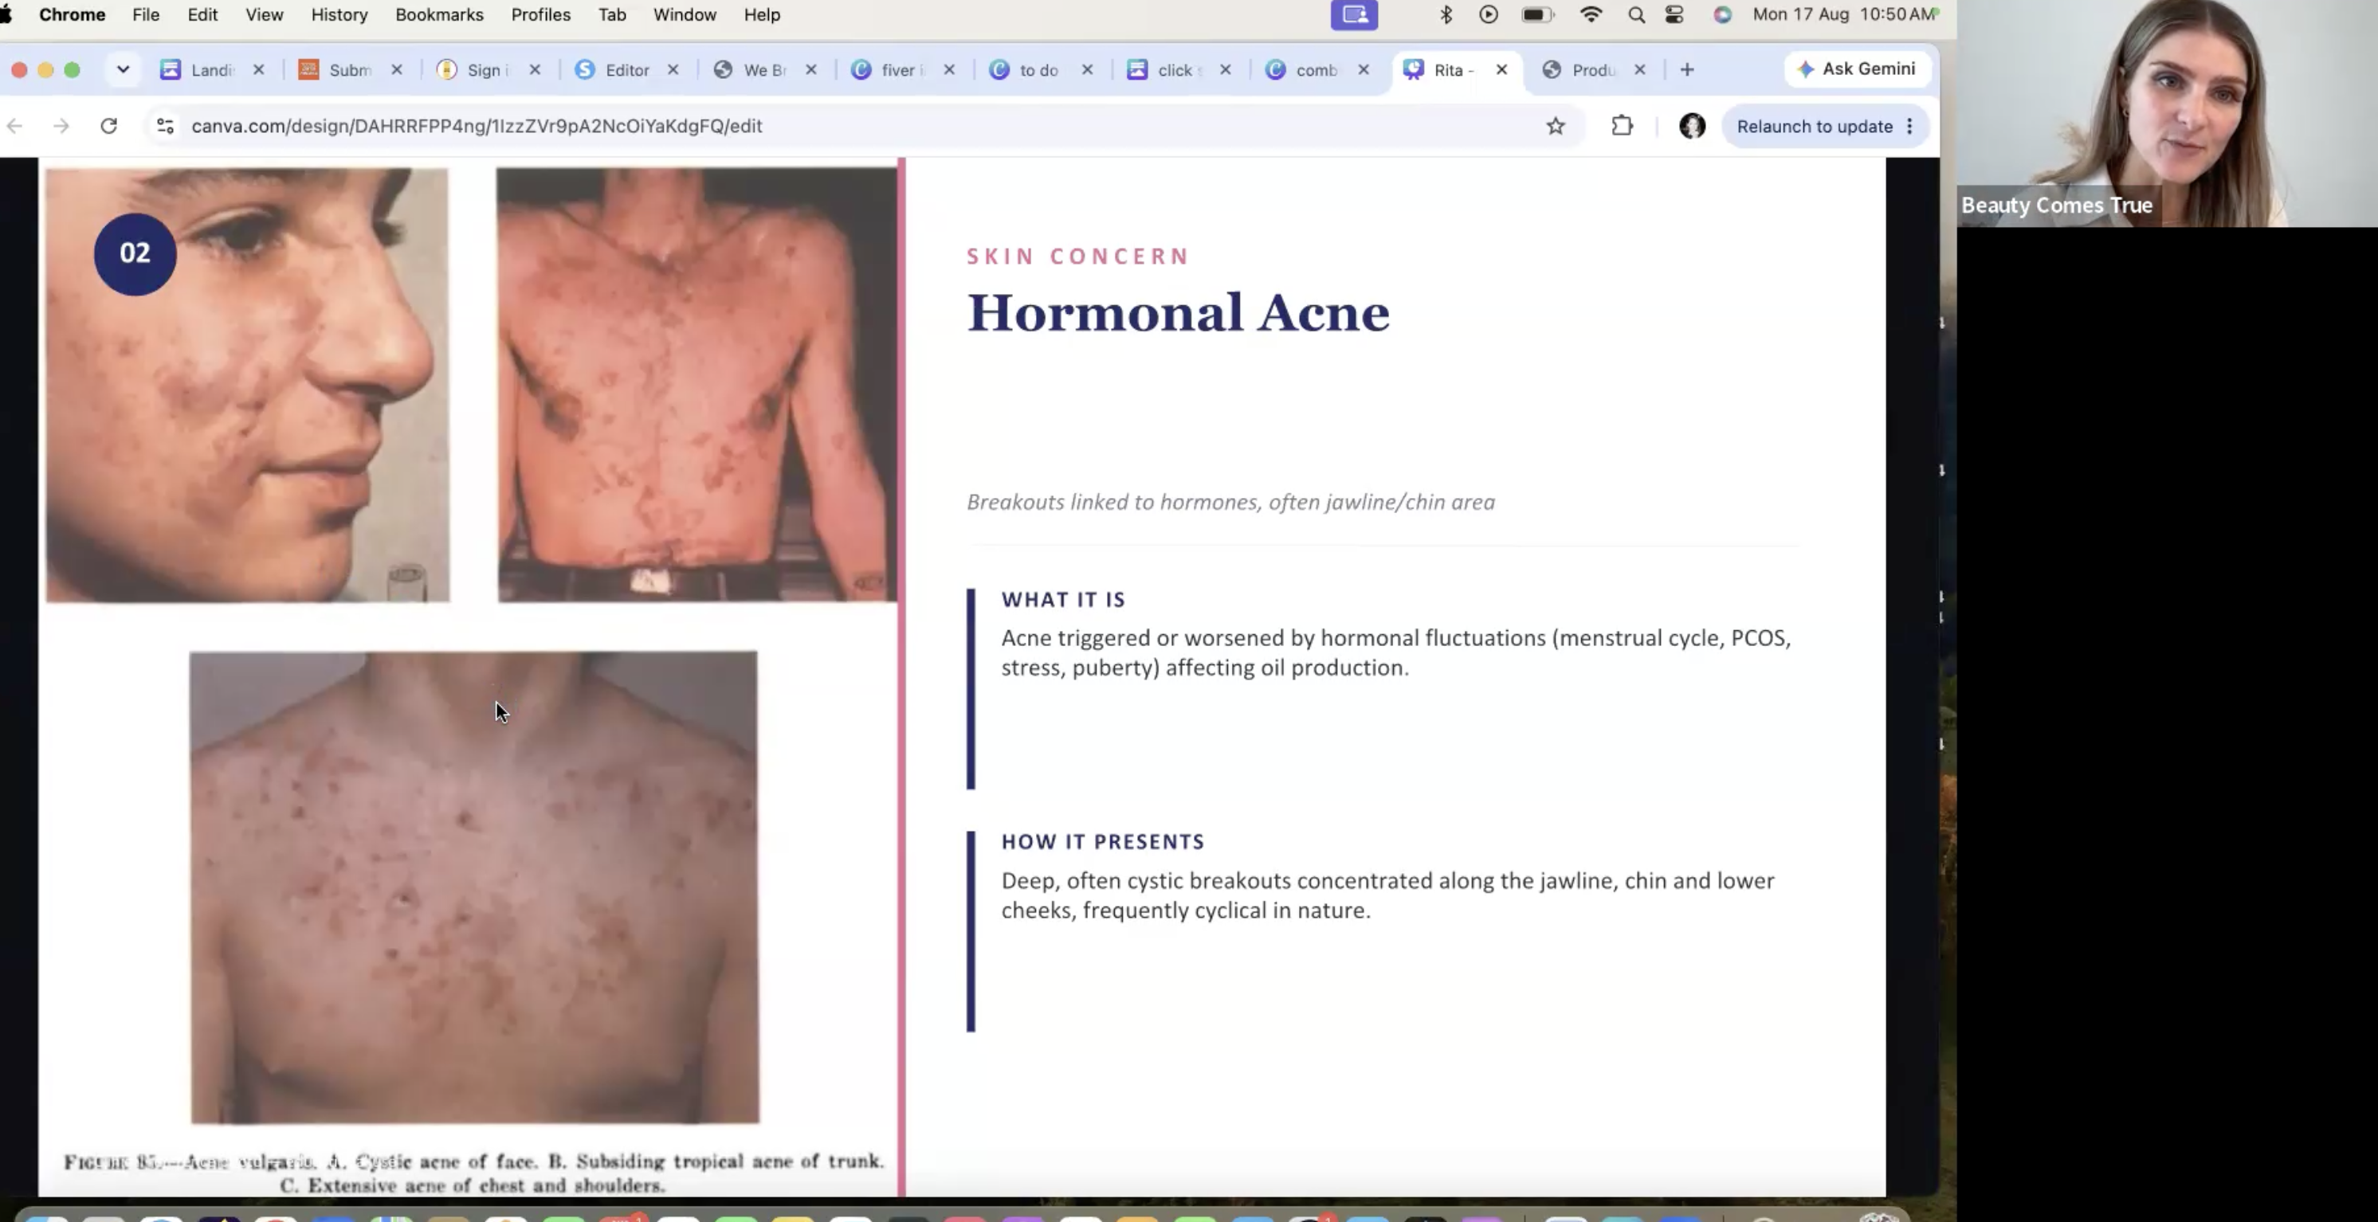Open the Edit menu
Screen dimensions: 2378x1222
pyautogui.click(x=202, y=15)
